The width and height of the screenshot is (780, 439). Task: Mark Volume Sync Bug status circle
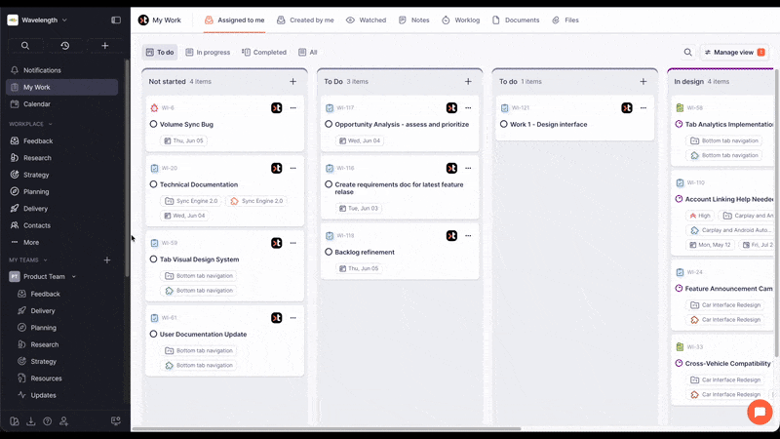click(x=153, y=124)
